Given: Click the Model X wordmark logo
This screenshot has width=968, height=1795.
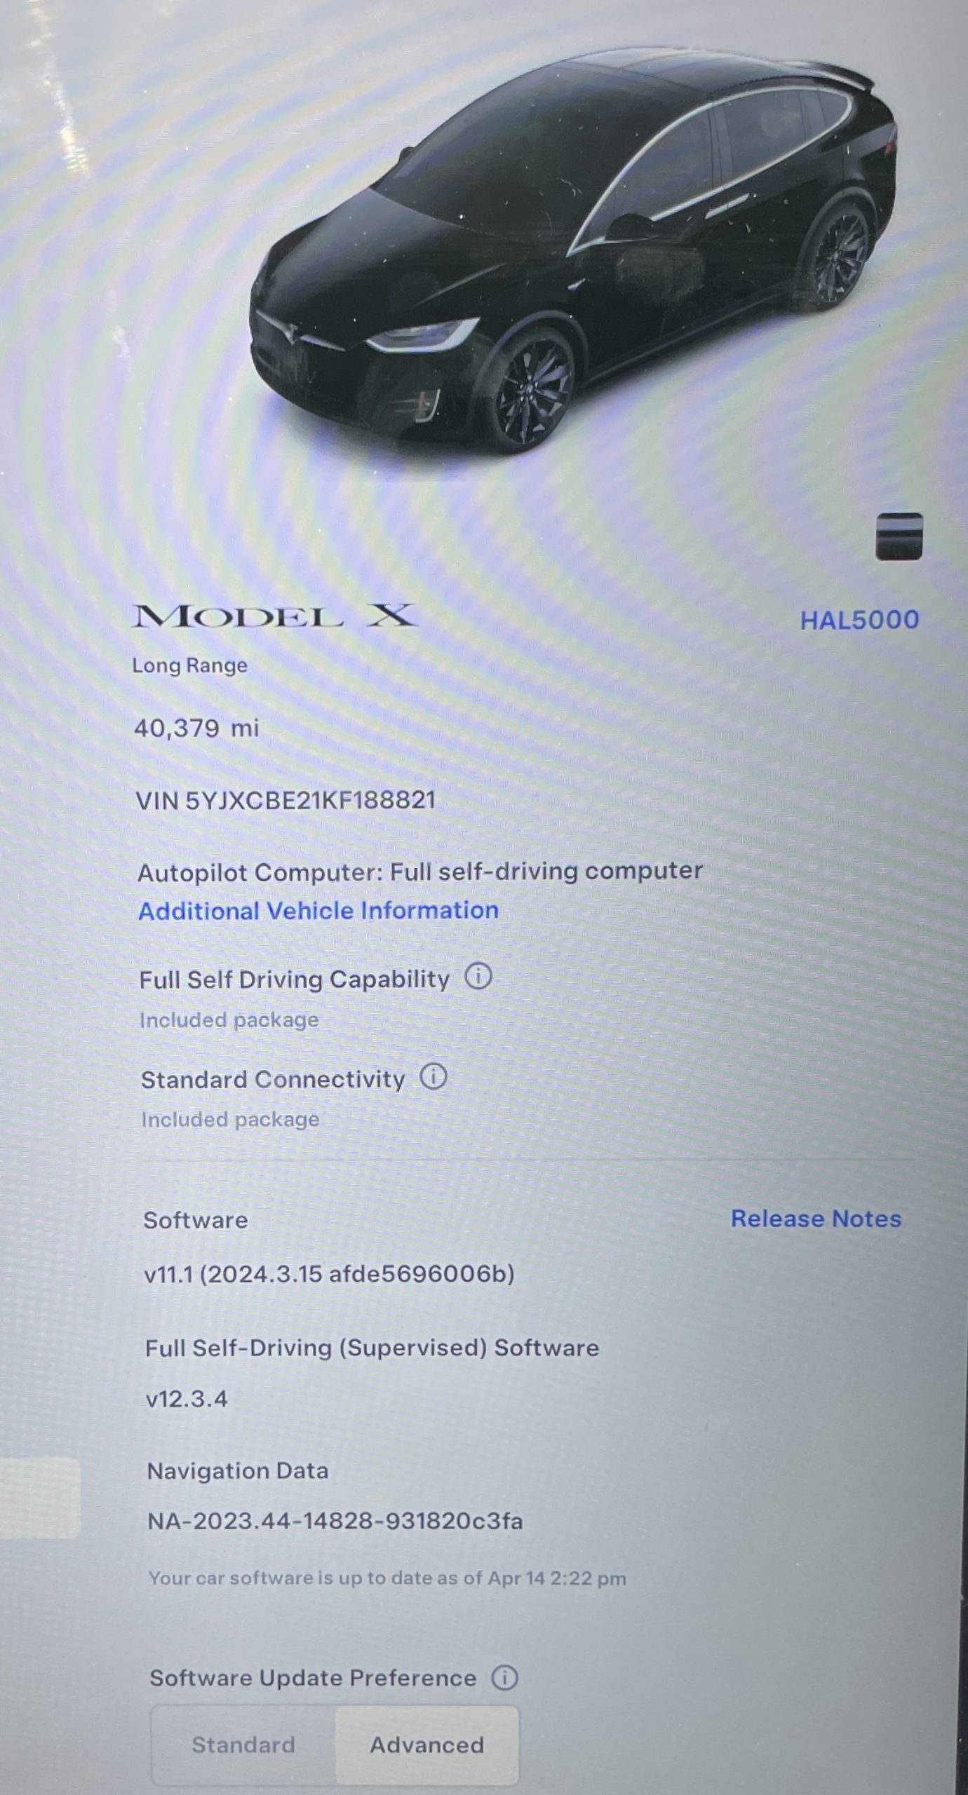Looking at the screenshot, I should 274,617.
